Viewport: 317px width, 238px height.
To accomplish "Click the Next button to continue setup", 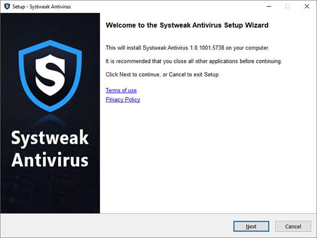I will [251, 226].
